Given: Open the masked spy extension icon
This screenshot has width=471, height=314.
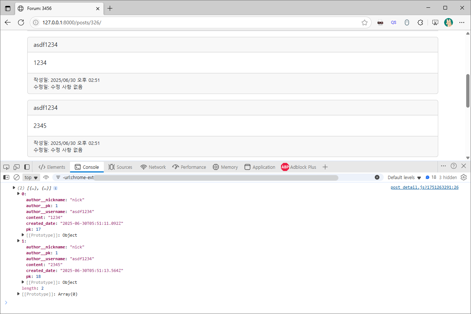Looking at the screenshot, I should (380, 22).
